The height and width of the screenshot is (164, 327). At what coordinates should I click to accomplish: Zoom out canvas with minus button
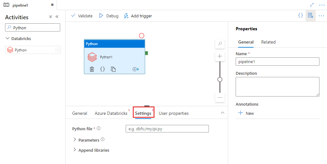tap(220, 97)
